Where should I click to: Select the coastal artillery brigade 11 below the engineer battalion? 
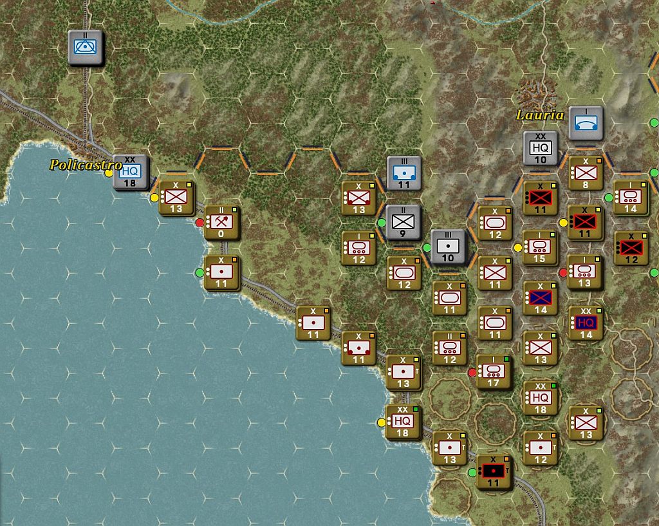click(x=221, y=273)
